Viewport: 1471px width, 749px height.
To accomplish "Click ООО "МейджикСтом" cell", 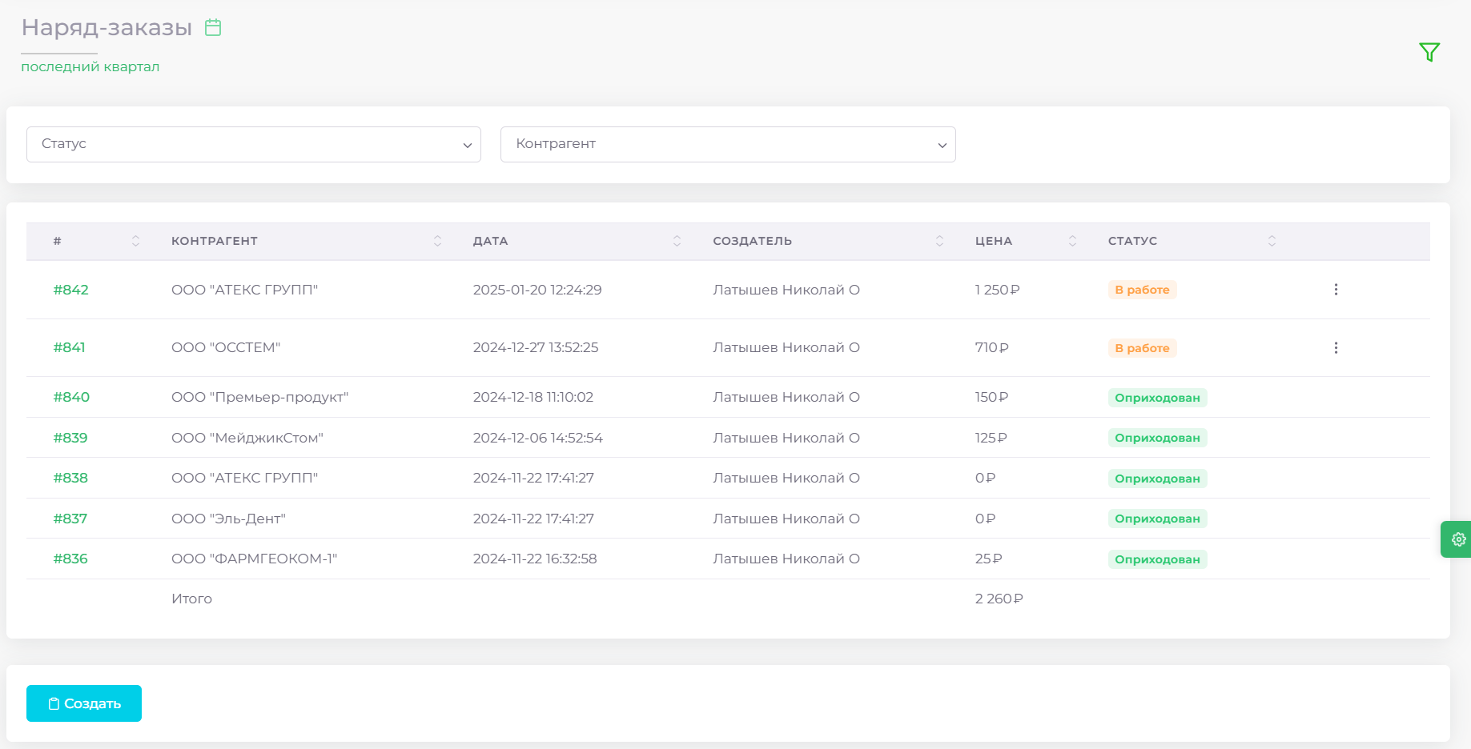I will coord(247,438).
